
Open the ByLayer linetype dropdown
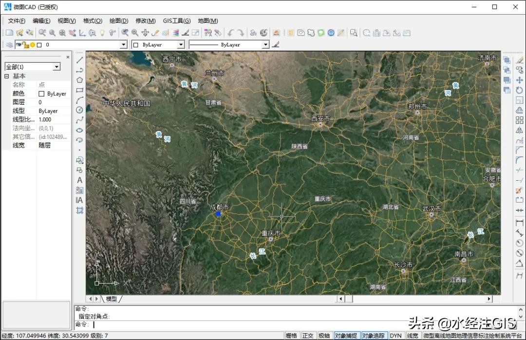[x=265, y=45]
